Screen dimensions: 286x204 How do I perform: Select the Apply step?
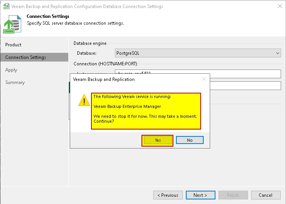tap(11, 70)
